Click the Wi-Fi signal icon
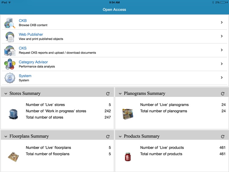The image size is (229, 172). pyautogui.click(x=9, y=2)
